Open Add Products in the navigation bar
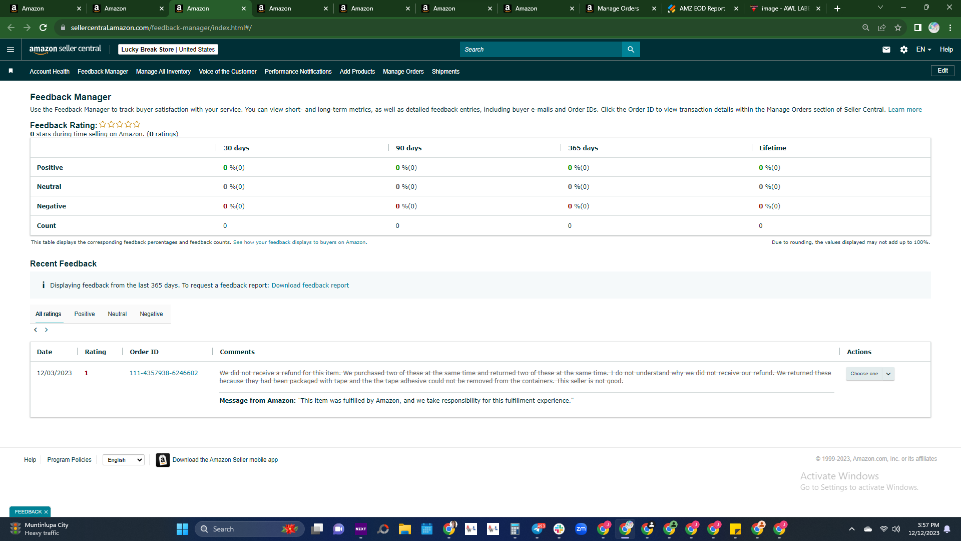The image size is (961, 541). pyautogui.click(x=357, y=72)
